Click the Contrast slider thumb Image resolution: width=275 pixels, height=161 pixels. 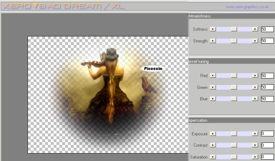234,145
